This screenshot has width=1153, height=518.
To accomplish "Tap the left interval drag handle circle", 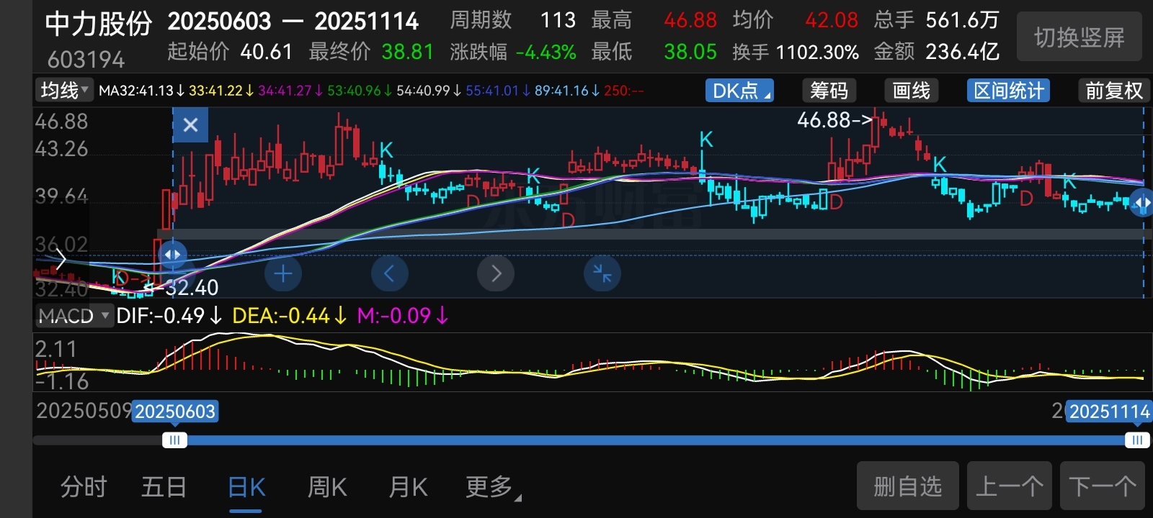I will pyautogui.click(x=172, y=255).
